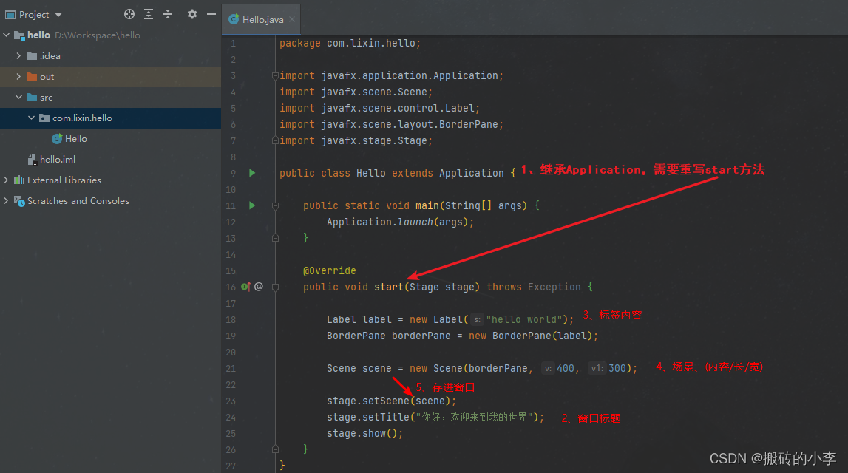Hide the Project panel with minus icon
The height and width of the screenshot is (473, 848).
coord(211,15)
